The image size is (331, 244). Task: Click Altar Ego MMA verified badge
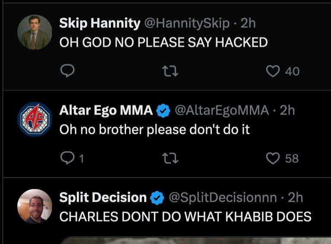(162, 111)
